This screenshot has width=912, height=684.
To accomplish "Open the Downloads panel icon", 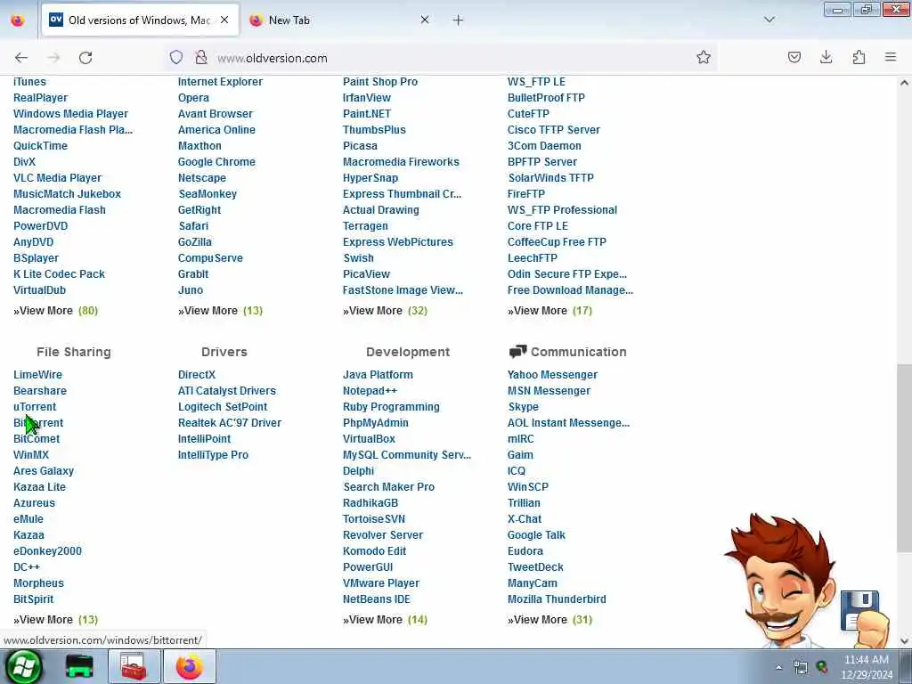I will tap(826, 57).
